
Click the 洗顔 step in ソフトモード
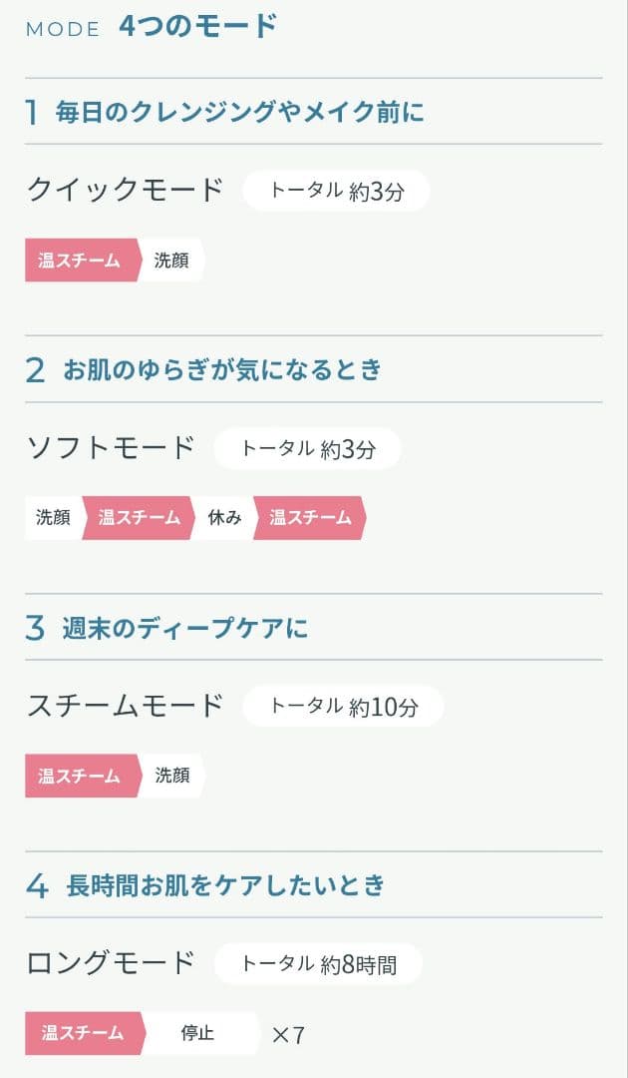click(x=53, y=518)
